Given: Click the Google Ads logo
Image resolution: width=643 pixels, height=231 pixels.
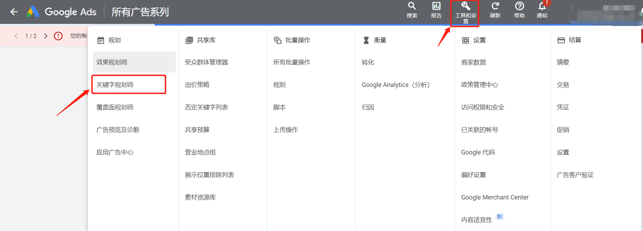Looking at the screenshot, I should click(x=62, y=12).
